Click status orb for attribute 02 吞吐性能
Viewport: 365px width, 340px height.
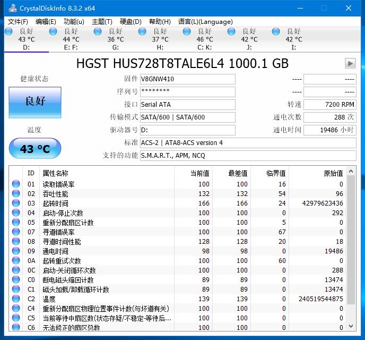click(x=16, y=193)
